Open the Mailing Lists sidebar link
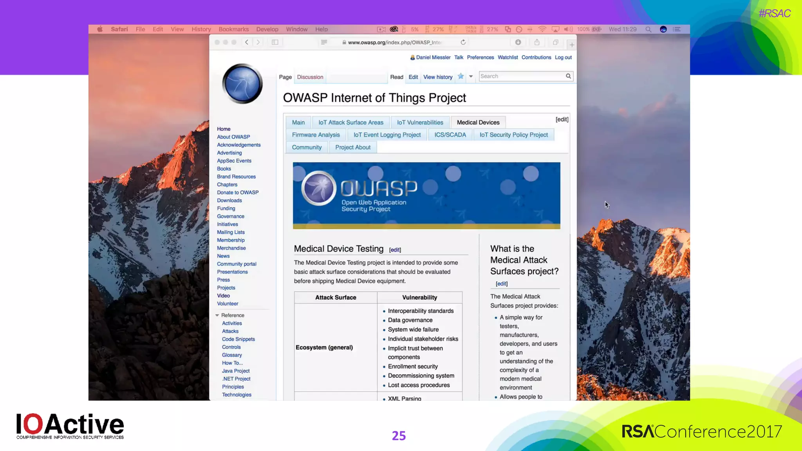The image size is (802, 451). [x=231, y=232]
